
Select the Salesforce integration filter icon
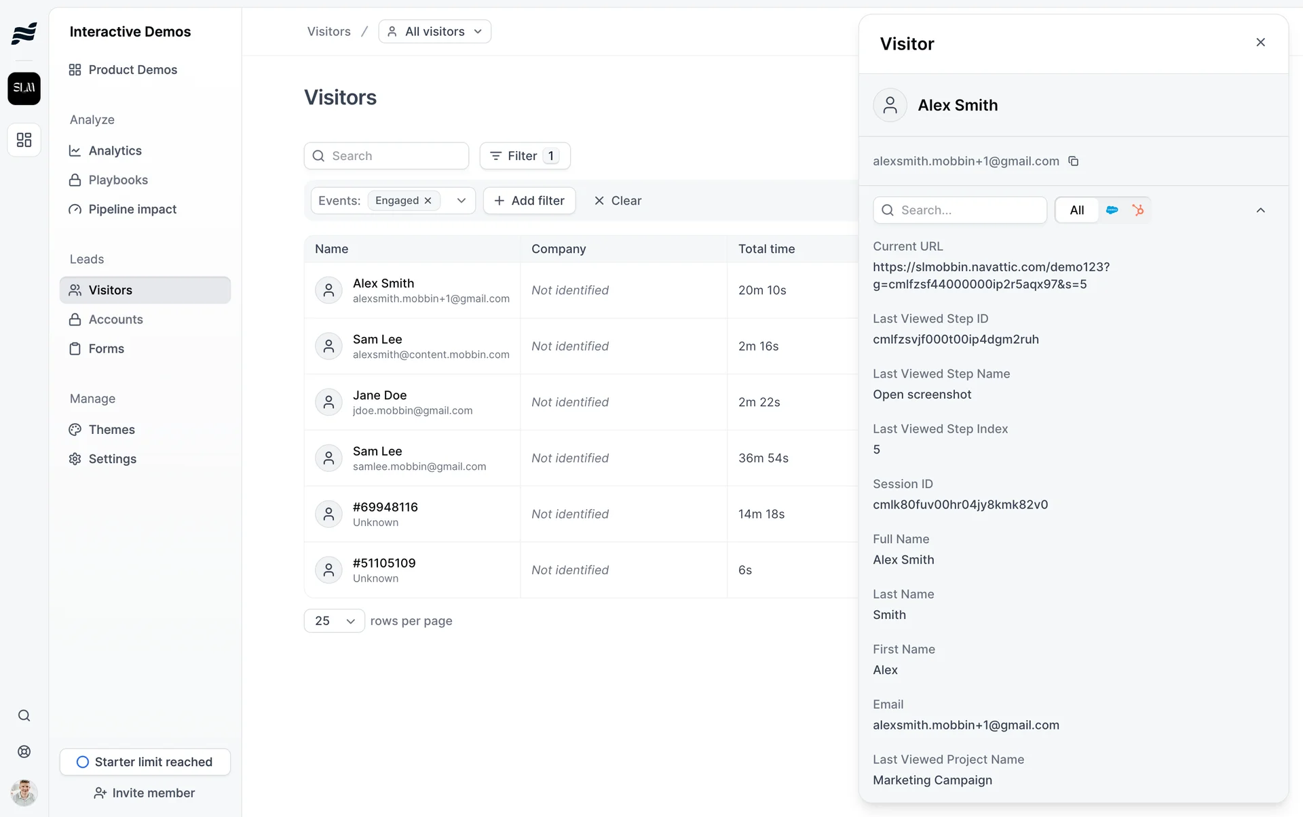1112,210
